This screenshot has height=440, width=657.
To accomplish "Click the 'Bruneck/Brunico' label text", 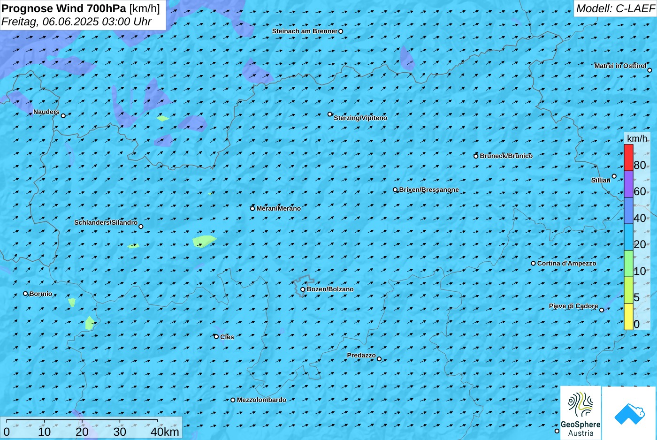I will pyautogui.click(x=506, y=156).
